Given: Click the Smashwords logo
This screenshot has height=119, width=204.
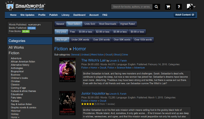Looking at the screenshot, I should point(25,6).
